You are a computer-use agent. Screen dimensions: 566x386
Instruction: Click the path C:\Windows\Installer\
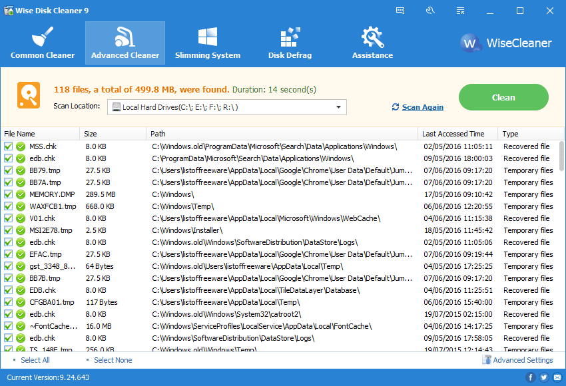pos(187,230)
